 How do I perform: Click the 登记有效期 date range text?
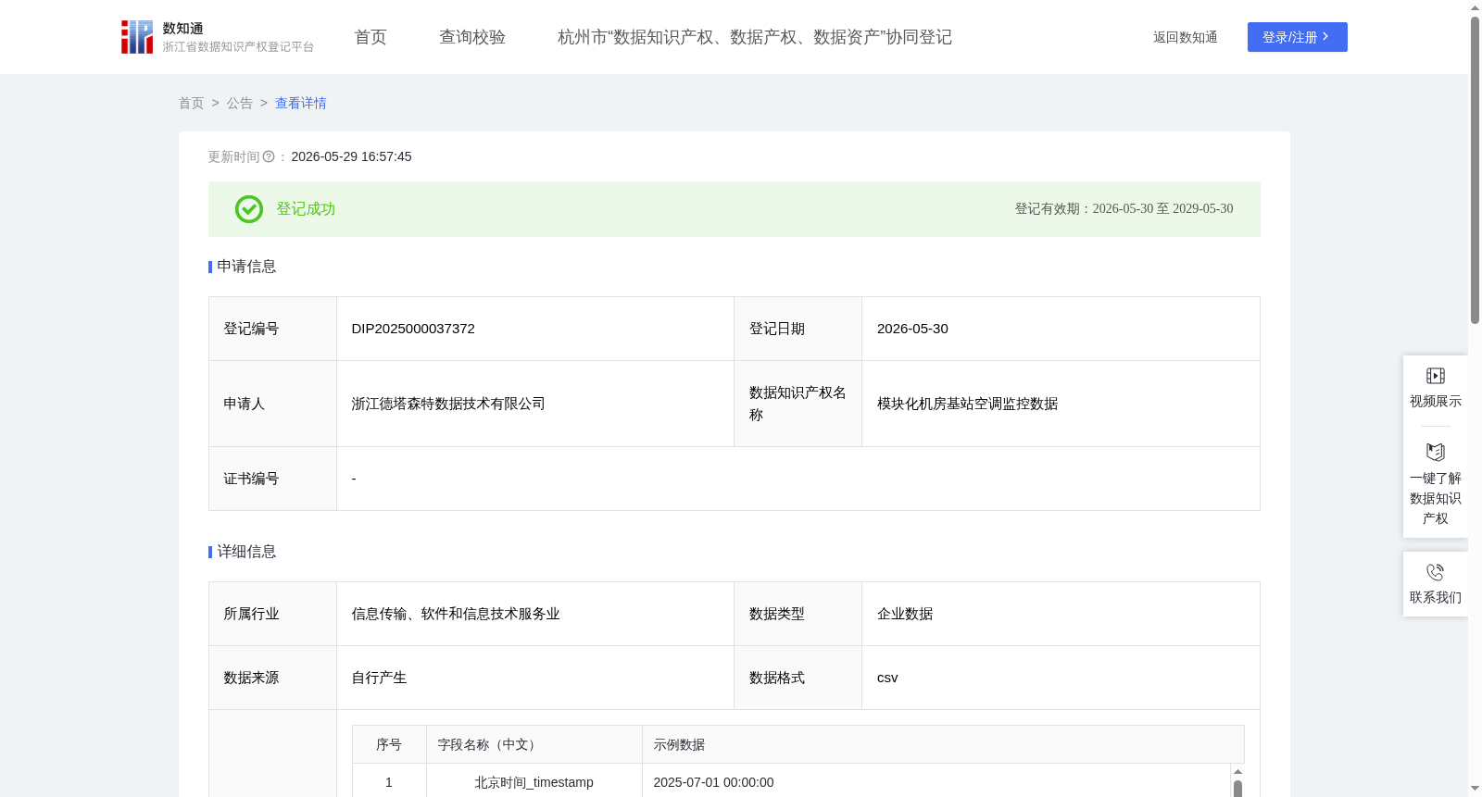pyautogui.click(x=1124, y=209)
